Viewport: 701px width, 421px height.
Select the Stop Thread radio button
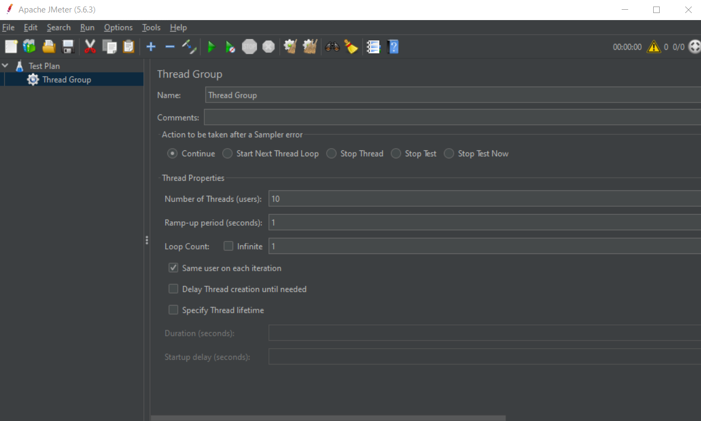point(331,154)
